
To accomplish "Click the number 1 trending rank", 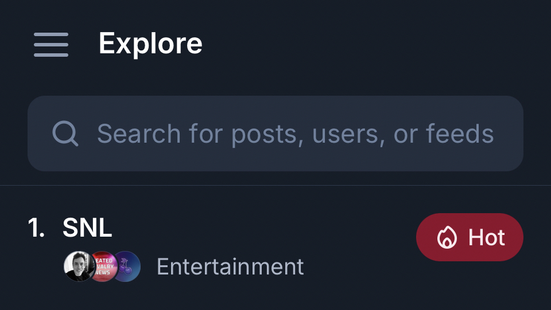I will (x=36, y=229).
